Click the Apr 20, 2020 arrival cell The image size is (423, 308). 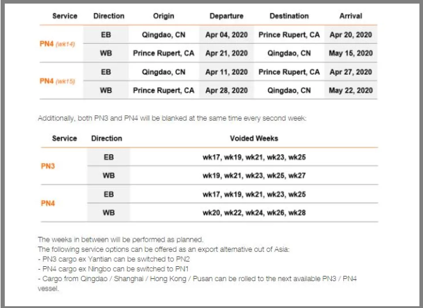tap(350, 35)
